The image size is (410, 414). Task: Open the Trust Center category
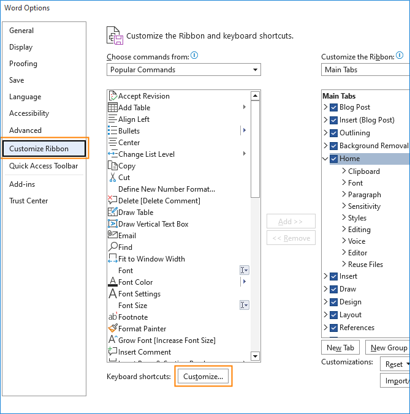29,201
